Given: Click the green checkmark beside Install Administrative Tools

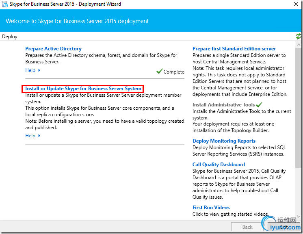Looking at the screenshot, I should point(259,105).
